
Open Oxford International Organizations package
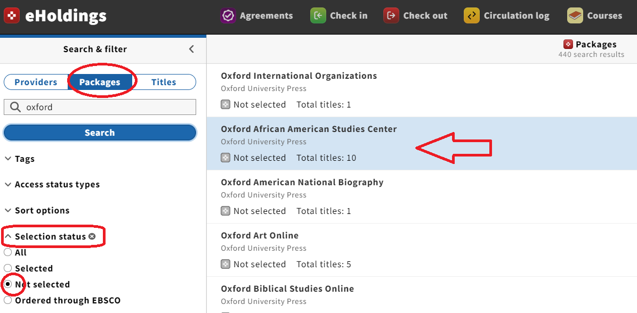pos(299,76)
